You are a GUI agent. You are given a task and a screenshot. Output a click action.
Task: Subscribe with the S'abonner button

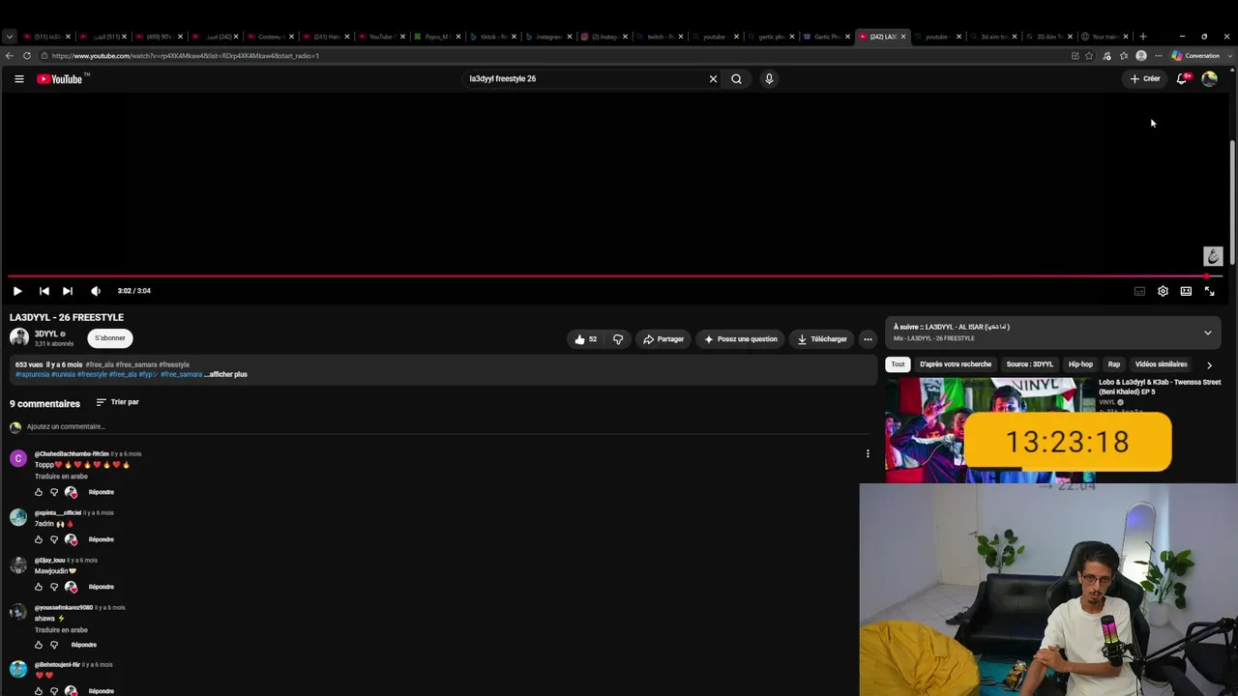(x=110, y=338)
